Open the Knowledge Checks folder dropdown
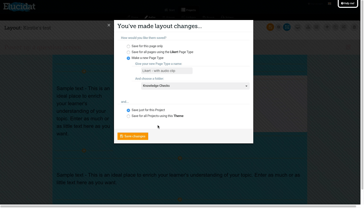The image size is (364, 208). coord(195,86)
